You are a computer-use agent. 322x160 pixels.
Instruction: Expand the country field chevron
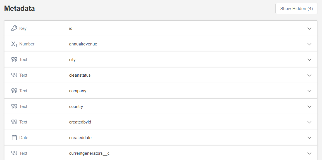point(309,106)
